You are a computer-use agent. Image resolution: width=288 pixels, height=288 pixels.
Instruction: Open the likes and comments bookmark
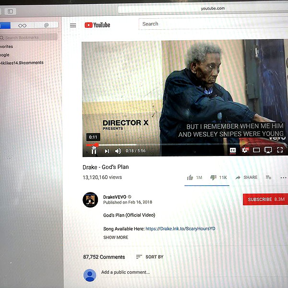click(x=22, y=63)
